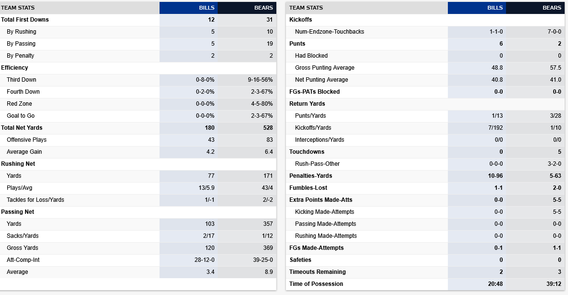Screen dimensions: 568x295
Task: Click the Tackles for Loss/Yards label
Action: 36,200
